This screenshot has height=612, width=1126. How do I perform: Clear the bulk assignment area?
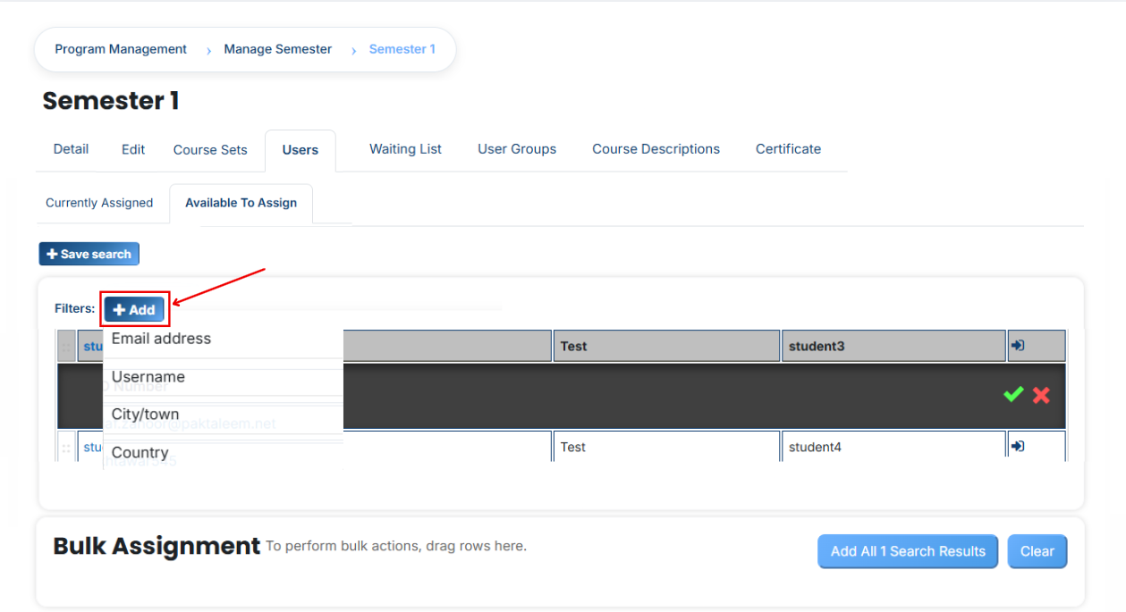(x=1037, y=551)
